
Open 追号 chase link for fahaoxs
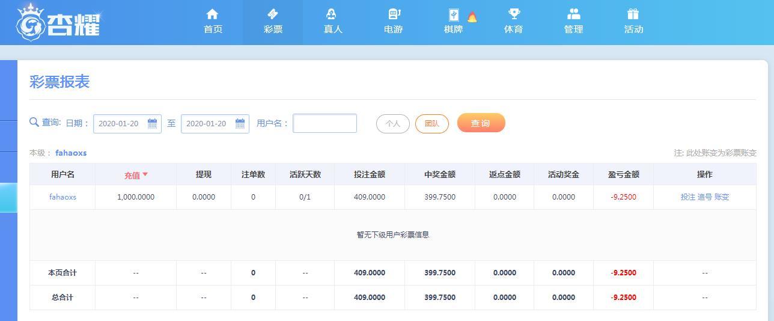point(705,197)
